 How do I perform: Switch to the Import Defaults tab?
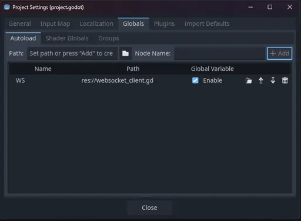point(207,23)
